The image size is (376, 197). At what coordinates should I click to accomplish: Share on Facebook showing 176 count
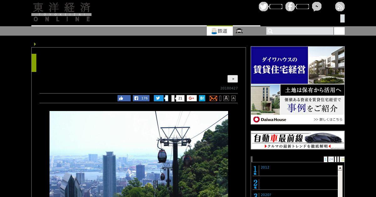(141, 98)
